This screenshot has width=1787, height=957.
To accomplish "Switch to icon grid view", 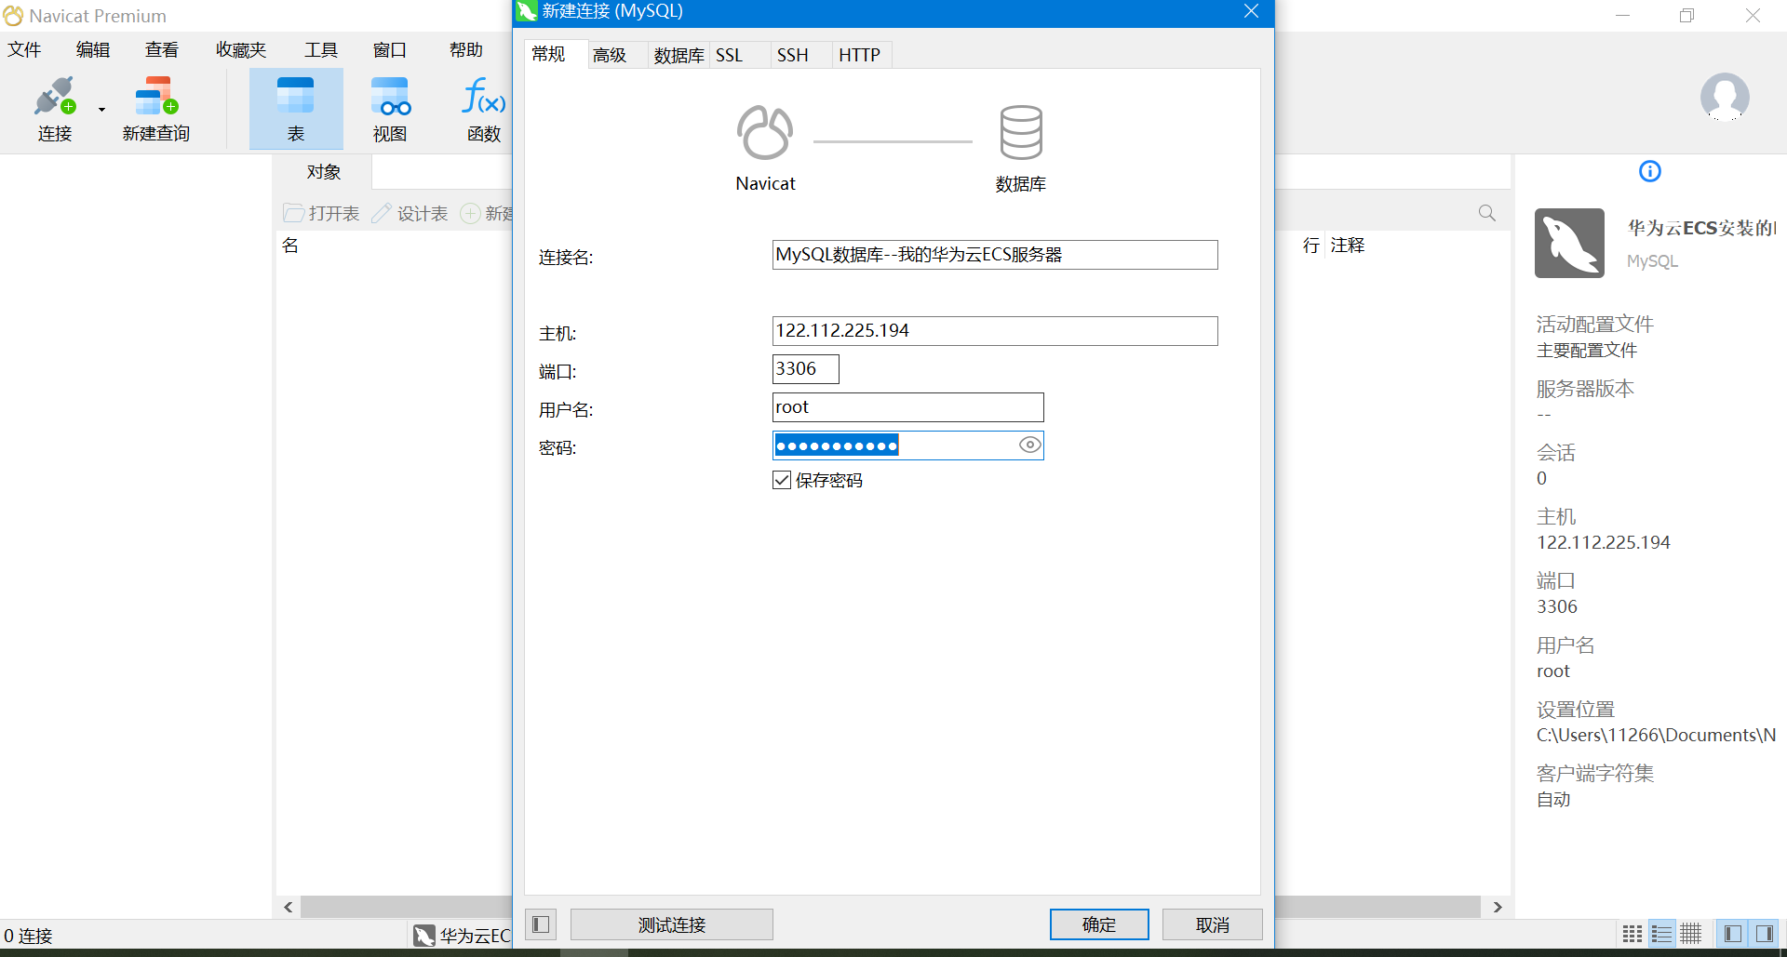I will pyautogui.click(x=1632, y=934).
